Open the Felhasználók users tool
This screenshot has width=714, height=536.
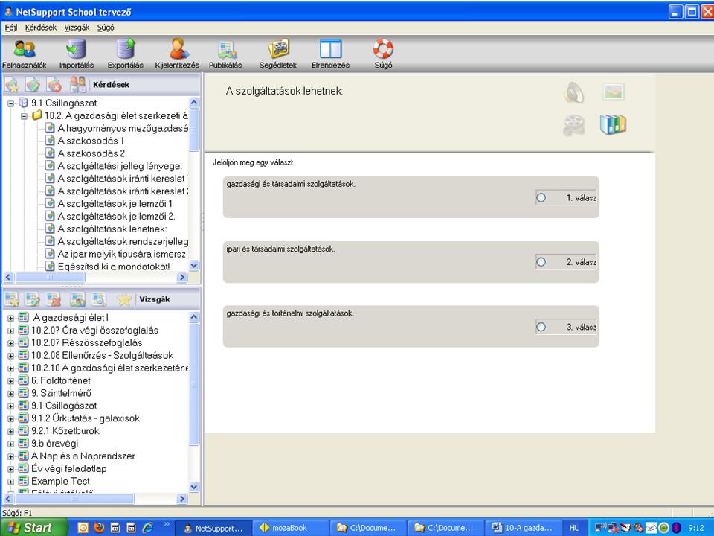(24, 51)
